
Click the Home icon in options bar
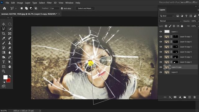pyautogui.click(x=4, y=8)
